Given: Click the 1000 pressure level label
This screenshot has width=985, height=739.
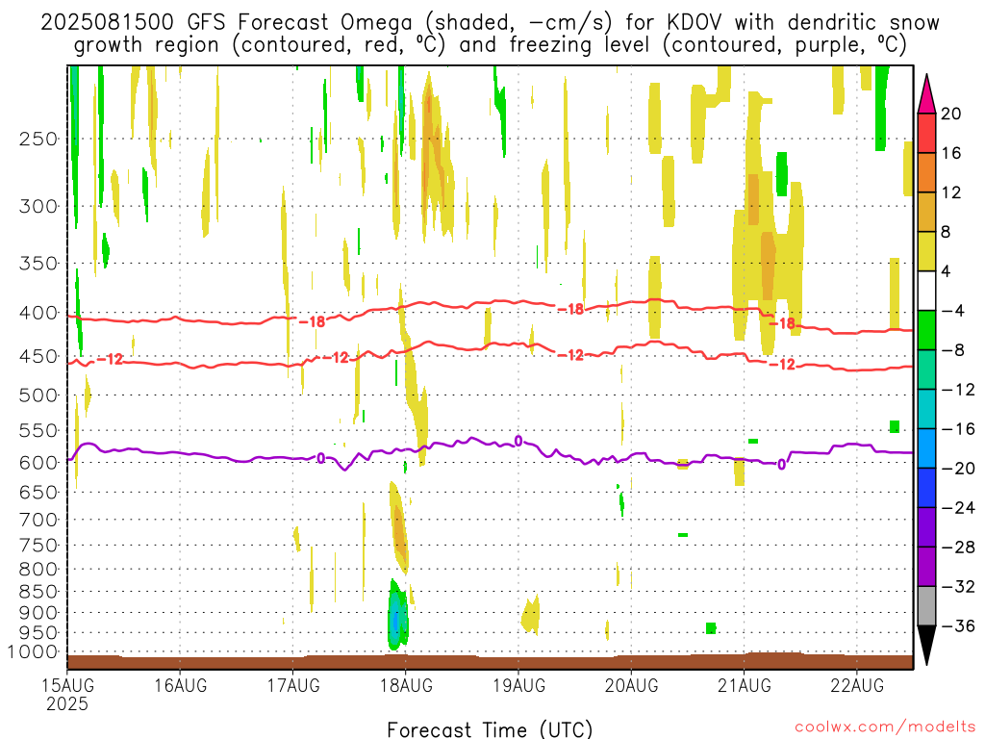Looking at the screenshot, I should click(33, 652).
